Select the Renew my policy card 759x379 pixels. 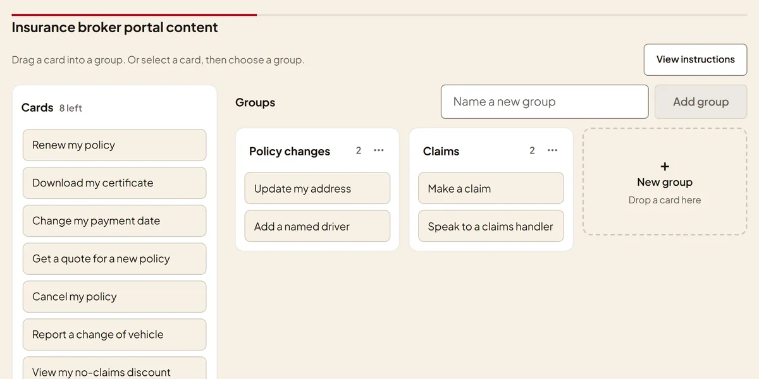114,145
